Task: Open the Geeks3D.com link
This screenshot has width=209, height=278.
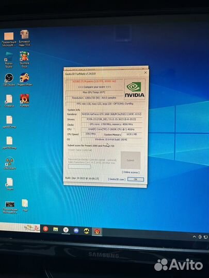Action: tap(117, 179)
